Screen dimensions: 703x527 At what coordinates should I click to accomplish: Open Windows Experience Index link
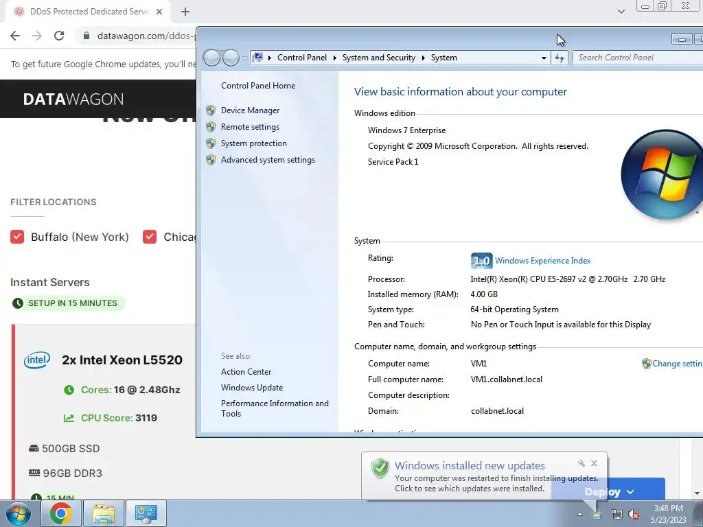point(542,261)
